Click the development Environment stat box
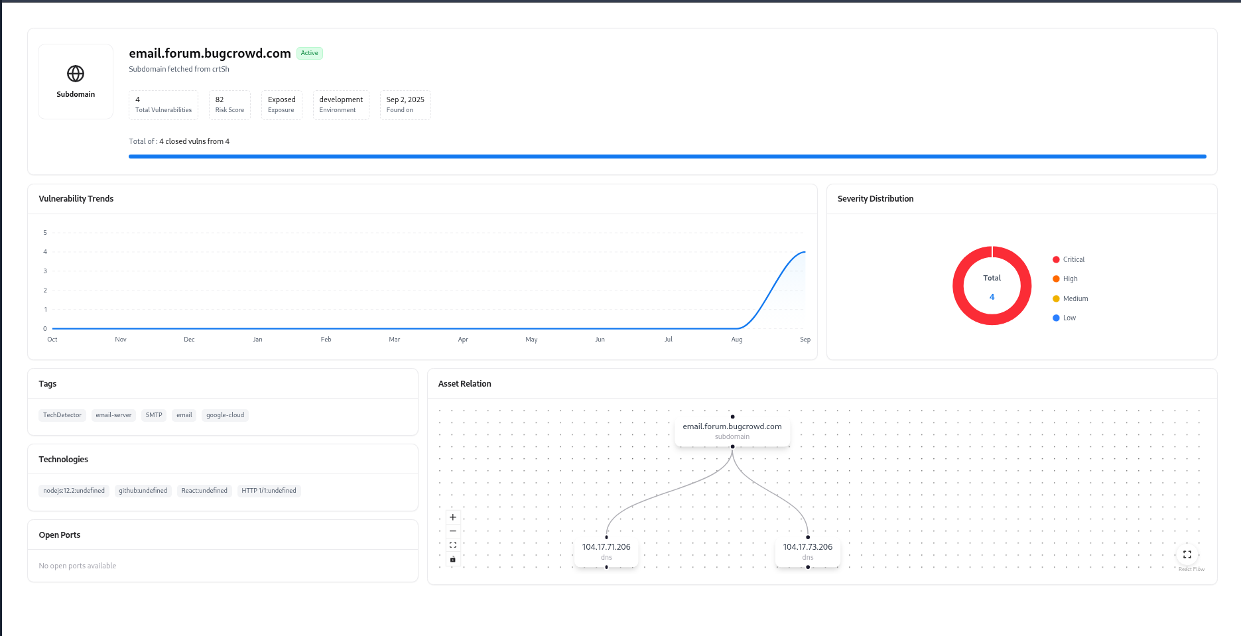The height and width of the screenshot is (636, 1241). pos(341,105)
